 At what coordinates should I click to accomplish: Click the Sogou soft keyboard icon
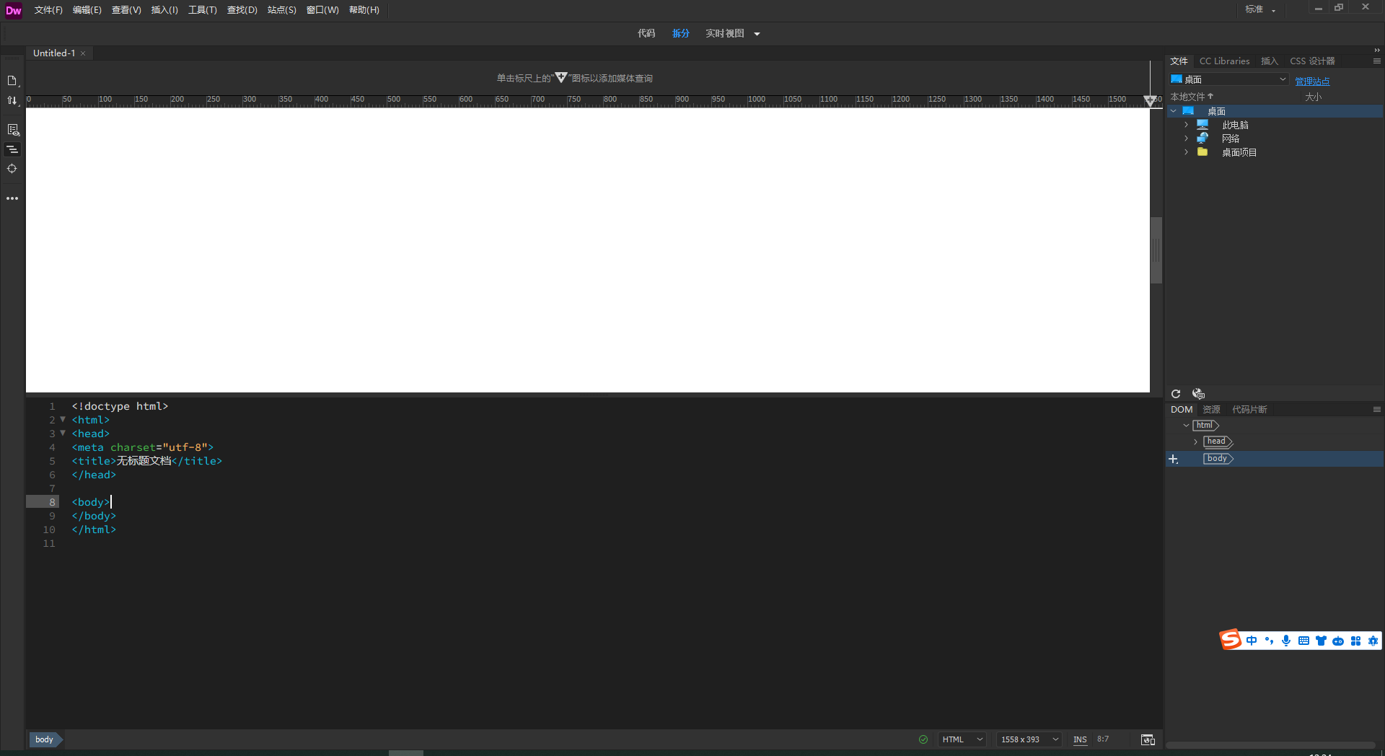coord(1303,641)
